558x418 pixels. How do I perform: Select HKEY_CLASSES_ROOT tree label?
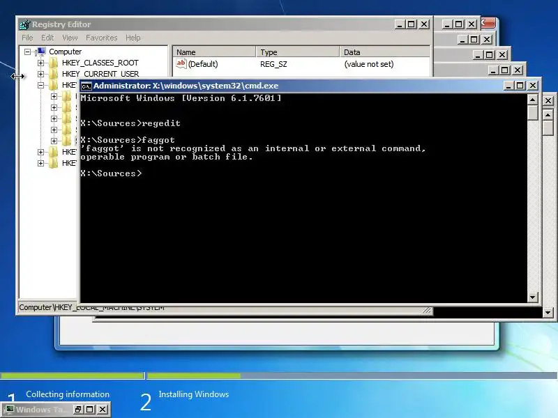(x=100, y=63)
